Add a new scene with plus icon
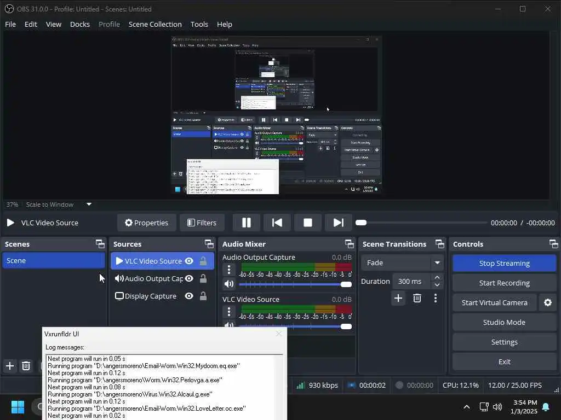The image size is (561, 420). [10, 366]
